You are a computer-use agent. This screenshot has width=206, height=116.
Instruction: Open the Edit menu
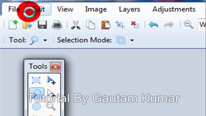click(x=39, y=9)
